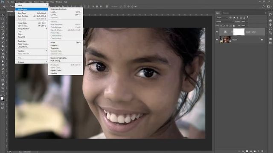
Task: Open the layer blend mode dropdown
Action: tap(224, 22)
